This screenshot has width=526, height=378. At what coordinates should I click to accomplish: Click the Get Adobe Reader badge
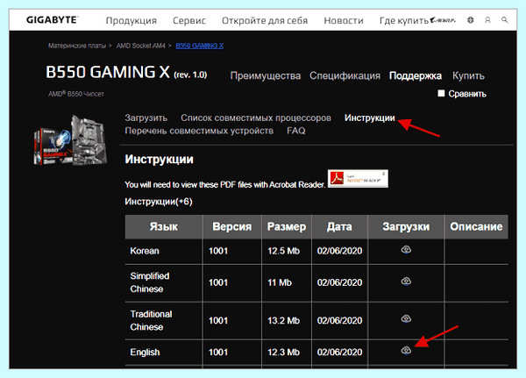[358, 179]
